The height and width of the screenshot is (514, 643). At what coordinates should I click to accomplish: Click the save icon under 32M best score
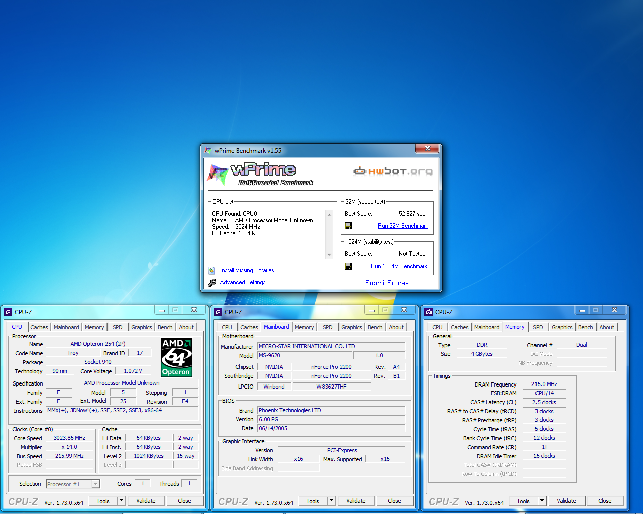point(348,226)
